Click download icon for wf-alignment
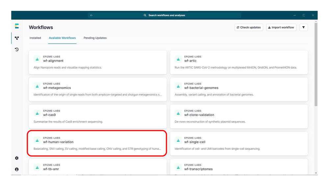329x186 pixels. (37, 59)
